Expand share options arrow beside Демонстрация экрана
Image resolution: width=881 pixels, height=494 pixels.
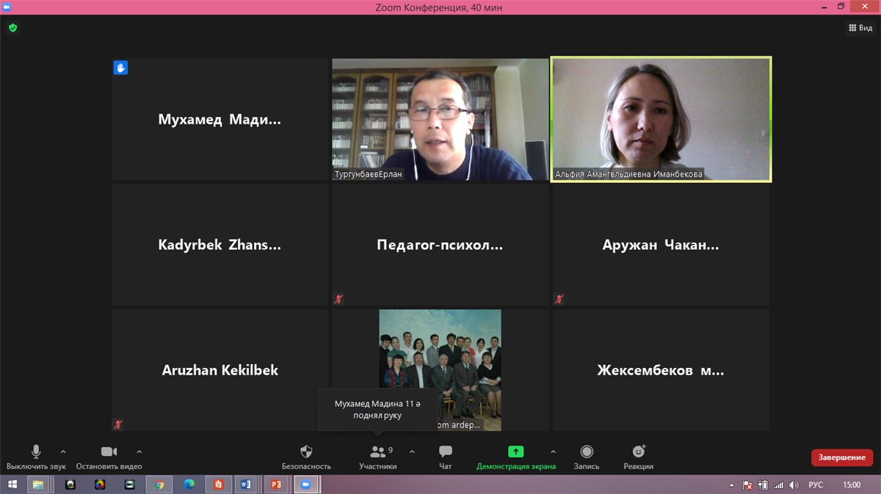[554, 451]
